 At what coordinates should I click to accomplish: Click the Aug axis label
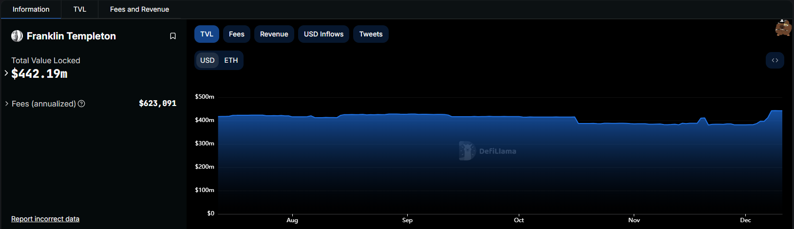(x=292, y=220)
